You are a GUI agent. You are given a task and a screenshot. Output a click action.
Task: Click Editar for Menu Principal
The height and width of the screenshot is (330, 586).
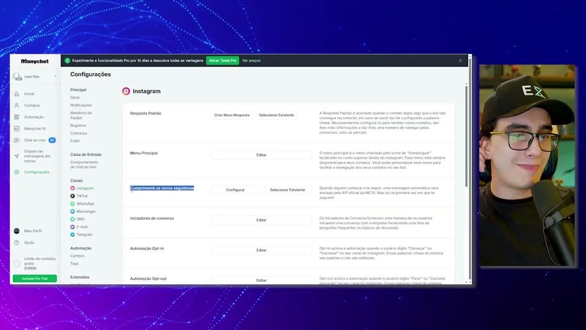click(261, 155)
